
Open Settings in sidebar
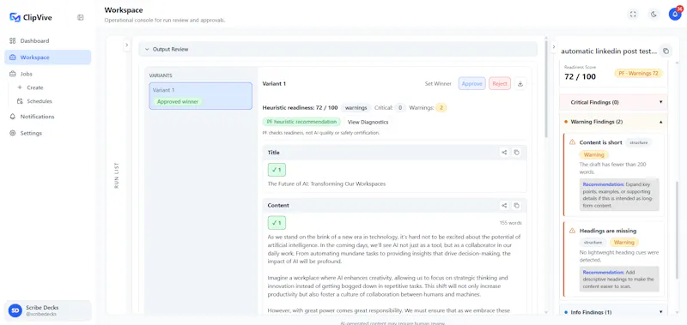pos(48,133)
